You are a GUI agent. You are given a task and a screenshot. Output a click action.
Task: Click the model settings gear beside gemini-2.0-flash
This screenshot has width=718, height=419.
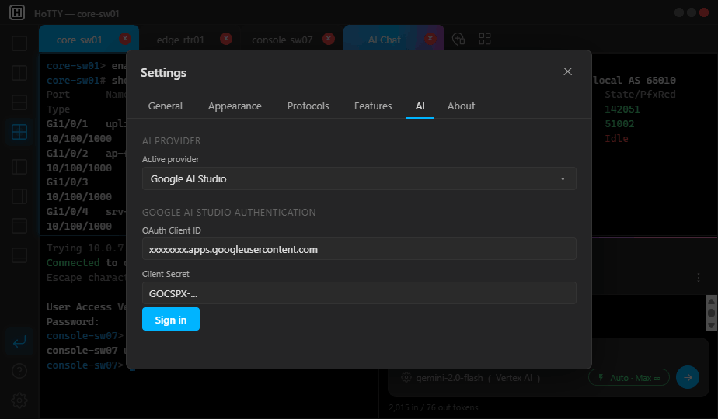pos(406,377)
